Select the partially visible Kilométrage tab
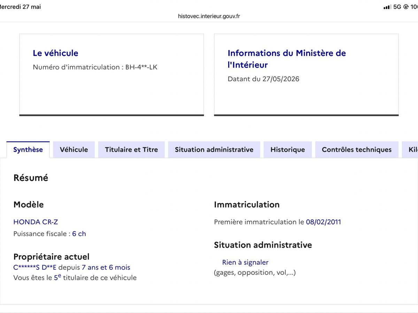The height and width of the screenshot is (313, 418). tap(410, 150)
